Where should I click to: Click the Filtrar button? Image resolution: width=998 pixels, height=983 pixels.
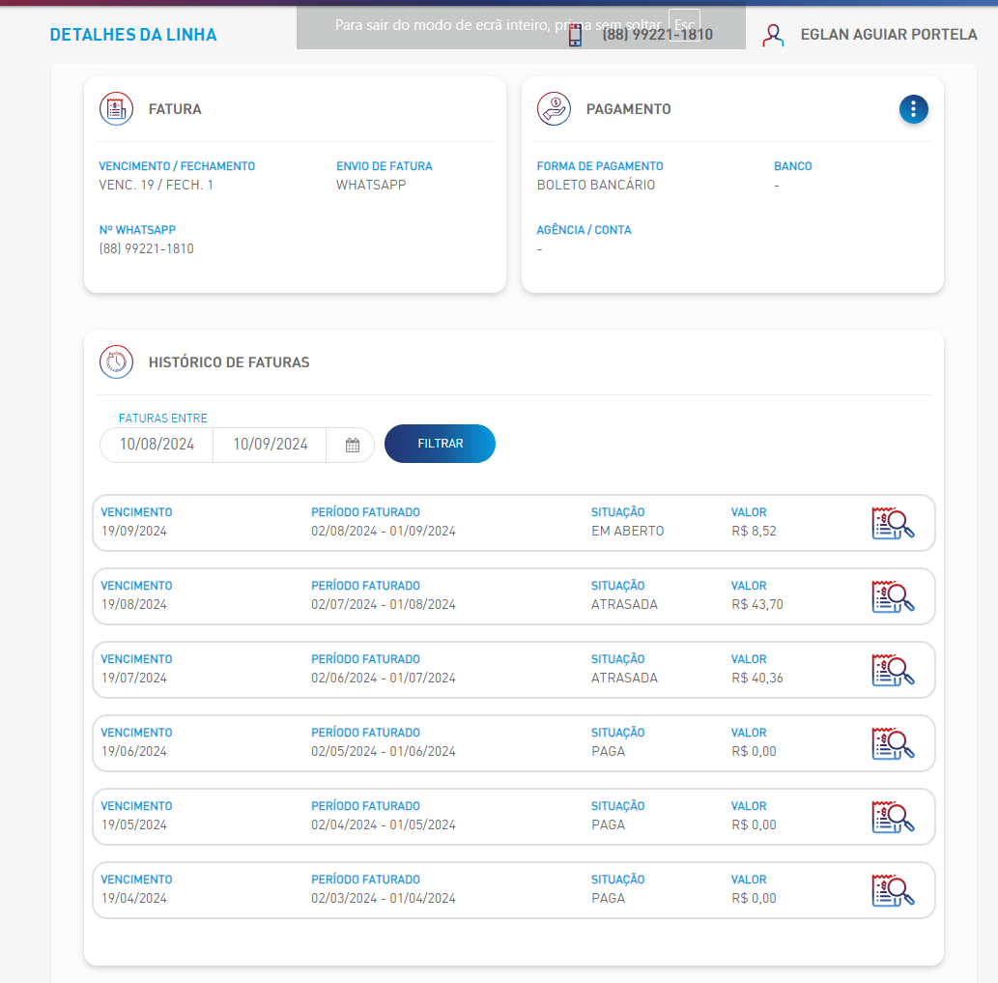[440, 444]
